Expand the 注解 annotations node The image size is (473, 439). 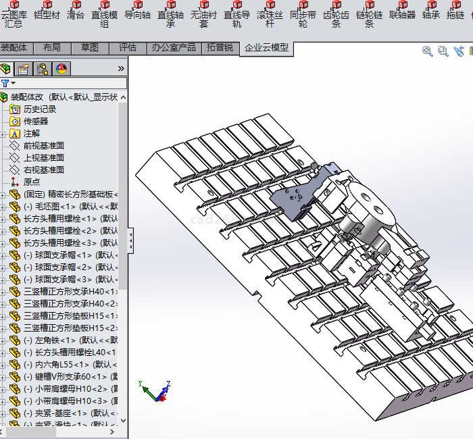[4, 134]
